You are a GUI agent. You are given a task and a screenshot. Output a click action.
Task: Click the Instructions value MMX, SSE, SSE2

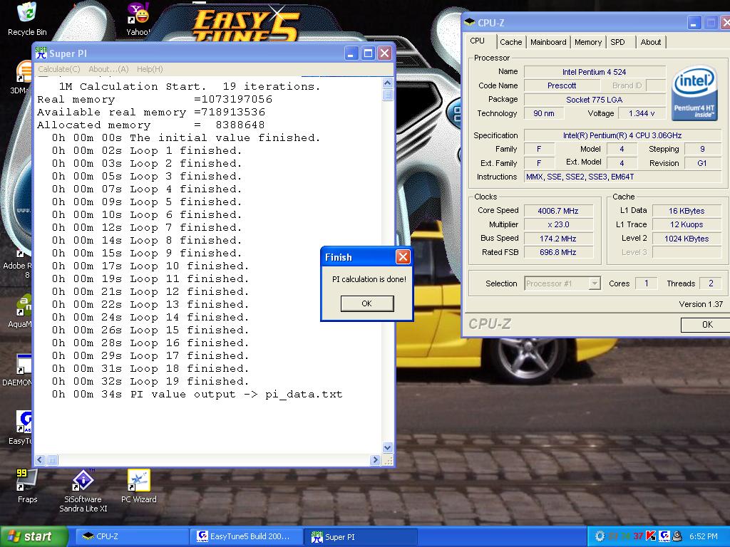point(622,177)
